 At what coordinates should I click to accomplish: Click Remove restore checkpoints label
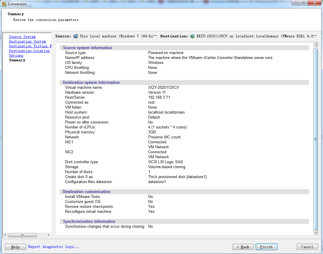click(x=89, y=207)
